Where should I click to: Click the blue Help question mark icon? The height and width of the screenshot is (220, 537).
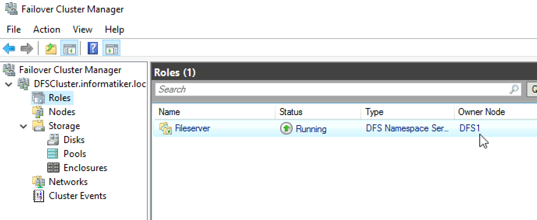tap(93, 49)
